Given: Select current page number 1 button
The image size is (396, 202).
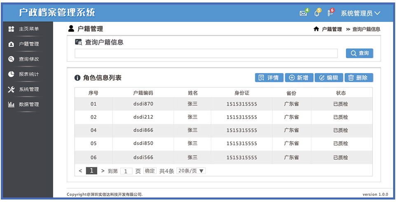Looking at the screenshot, I should point(91,171).
